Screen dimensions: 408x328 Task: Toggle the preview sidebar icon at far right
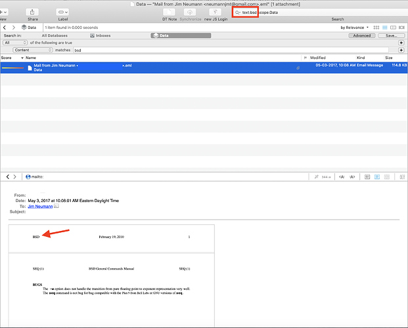[x=402, y=176]
